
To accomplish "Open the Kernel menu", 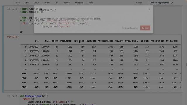I will (67, 3).
